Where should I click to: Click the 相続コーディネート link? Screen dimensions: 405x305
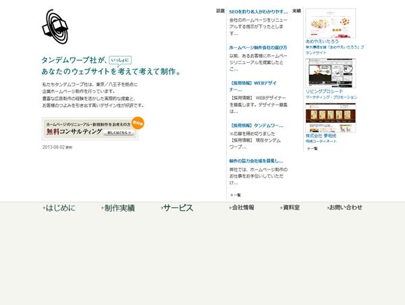321,142
